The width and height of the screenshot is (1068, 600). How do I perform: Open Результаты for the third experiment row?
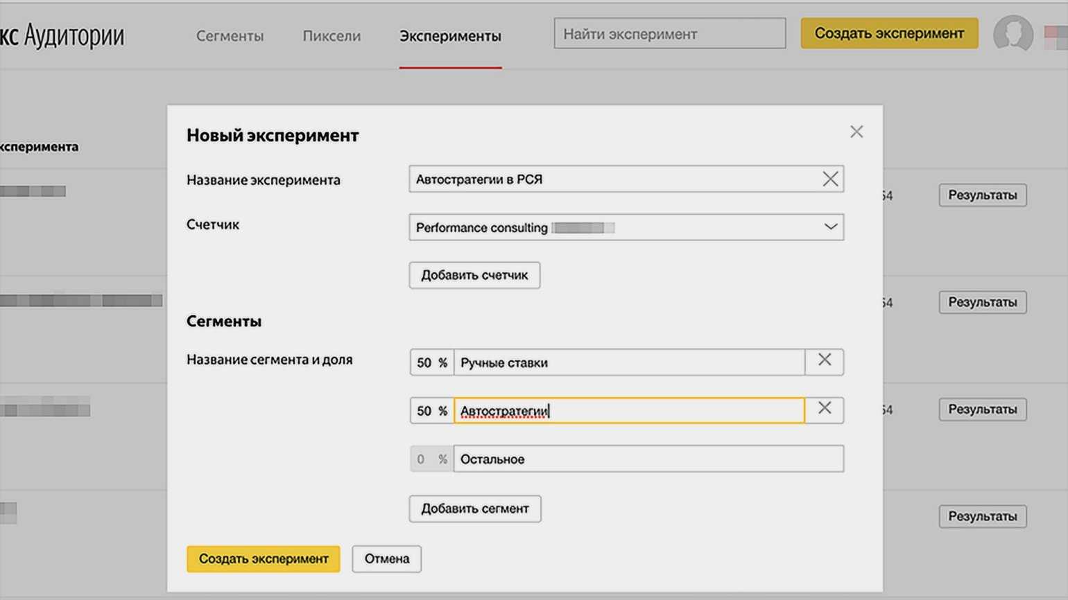[983, 409]
